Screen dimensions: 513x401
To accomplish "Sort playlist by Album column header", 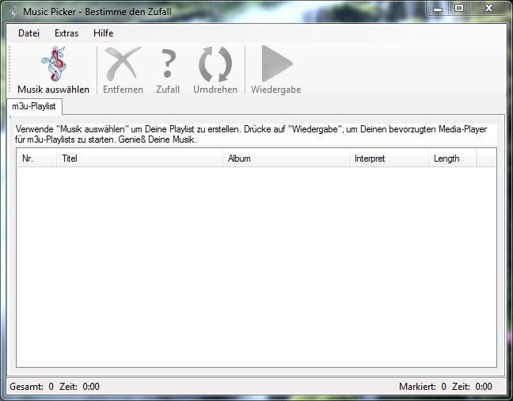I will (286, 158).
